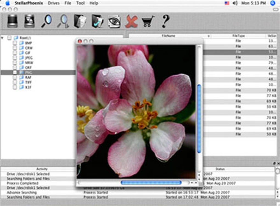This screenshot has height=206, width=280.
Task: Check the BMP folder checkbox
Action: coord(15,43)
